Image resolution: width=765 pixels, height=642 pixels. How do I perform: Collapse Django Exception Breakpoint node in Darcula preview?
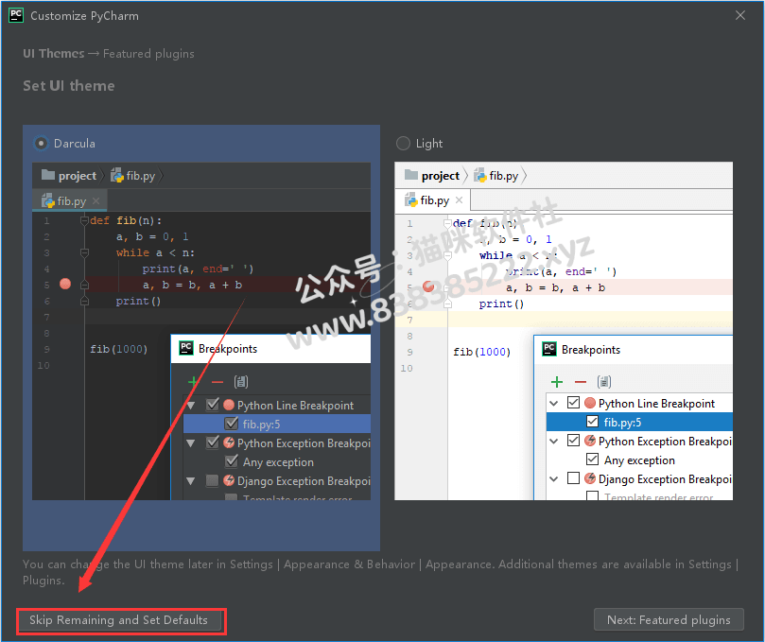(x=191, y=481)
